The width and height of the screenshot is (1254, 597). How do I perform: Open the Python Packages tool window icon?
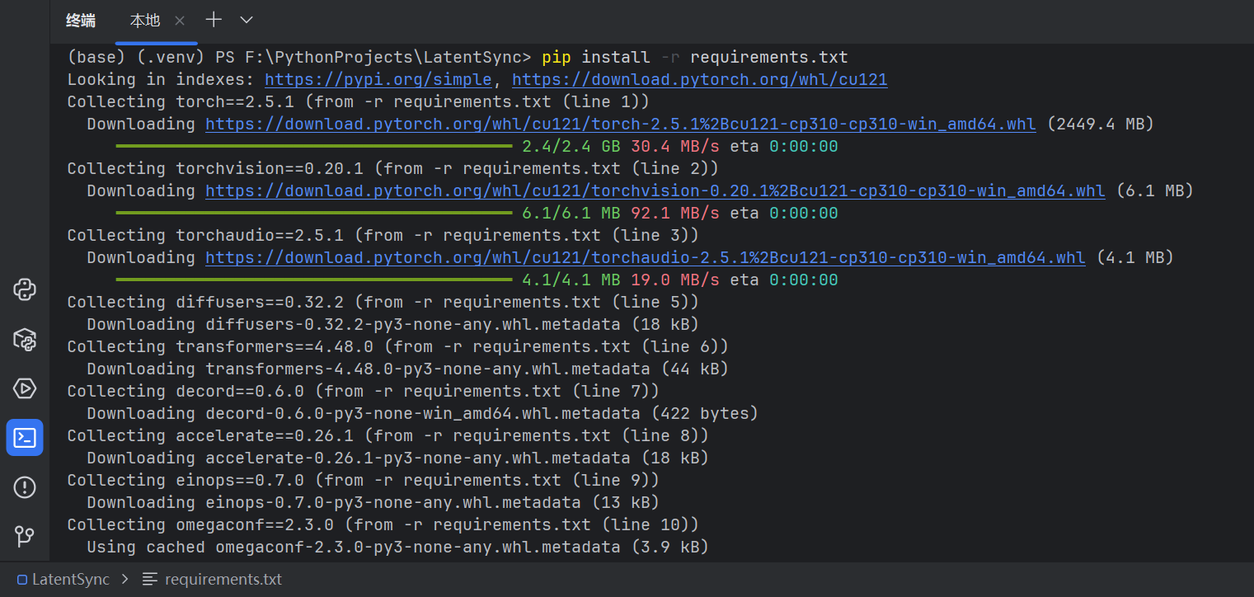tap(25, 339)
